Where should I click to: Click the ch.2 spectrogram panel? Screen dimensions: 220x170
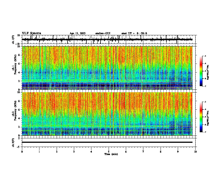[x=107, y=114]
